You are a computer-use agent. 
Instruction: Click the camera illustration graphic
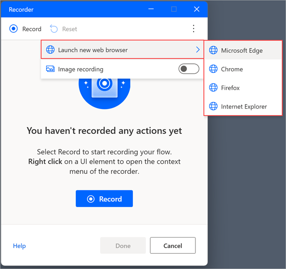(x=104, y=94)
